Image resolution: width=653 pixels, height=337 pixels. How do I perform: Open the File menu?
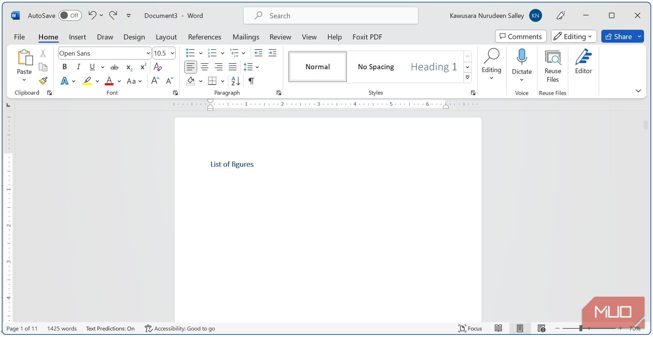[19, 37]
